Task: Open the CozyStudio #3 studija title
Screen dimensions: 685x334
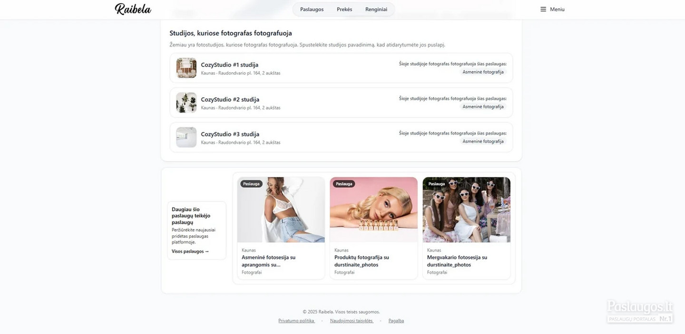Action: (x=230, y=134)
